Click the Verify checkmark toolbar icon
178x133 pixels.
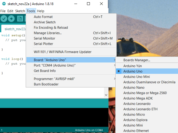(4, 19)
